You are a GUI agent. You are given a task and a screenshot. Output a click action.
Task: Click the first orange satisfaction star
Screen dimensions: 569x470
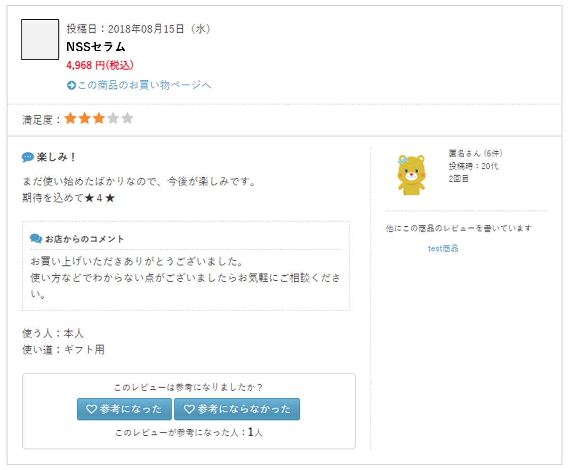(71, 119)
